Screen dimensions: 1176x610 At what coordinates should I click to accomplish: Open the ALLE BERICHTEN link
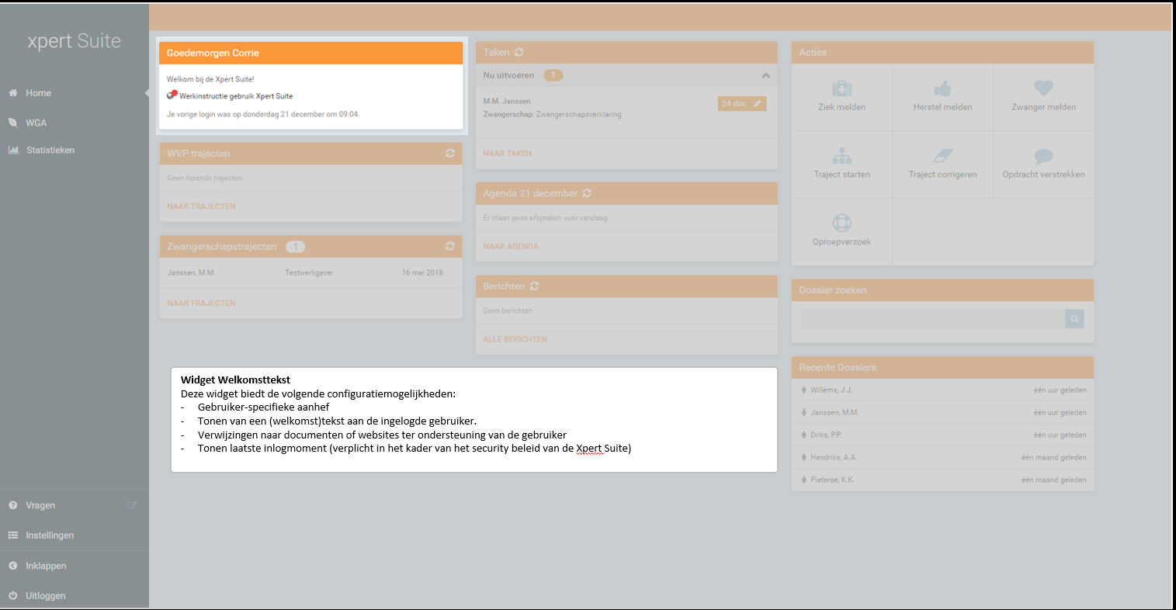515,340
